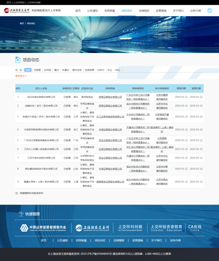Open China Securities Regulatory Commission logo link
Viewport: 219px width, 261px height.
click(43, 228)
